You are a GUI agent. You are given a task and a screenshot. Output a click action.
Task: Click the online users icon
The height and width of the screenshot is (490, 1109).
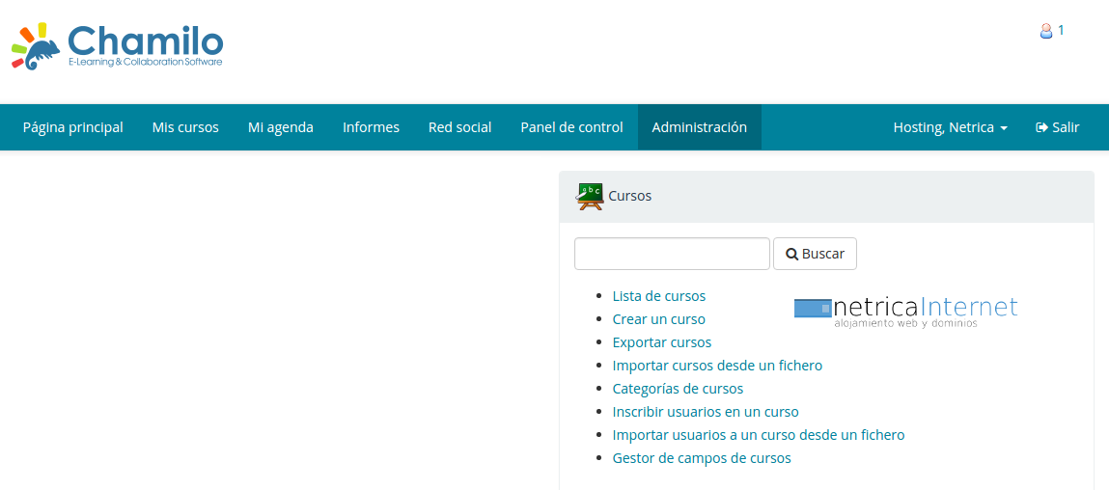[1045, 31]
